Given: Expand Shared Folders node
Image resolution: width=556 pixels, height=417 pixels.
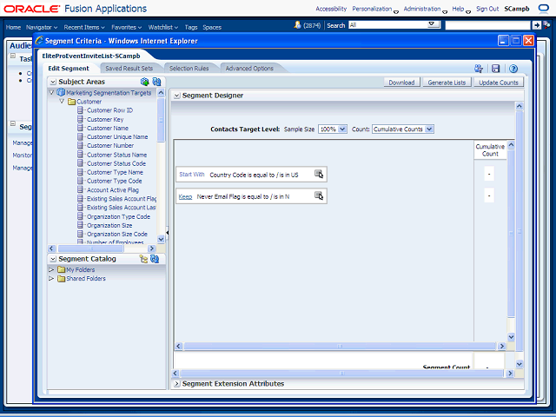Looking at the screenshot, I should [x=51, y=279].
